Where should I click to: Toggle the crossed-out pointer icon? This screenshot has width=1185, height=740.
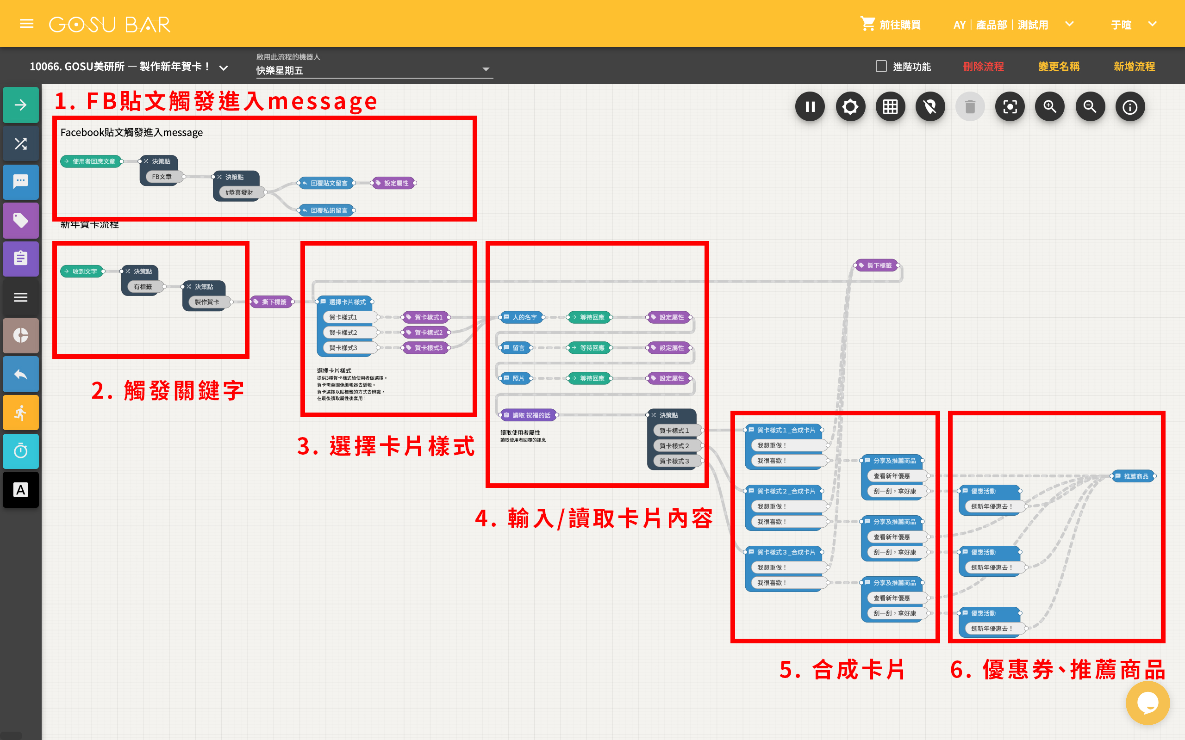point(930,107)
